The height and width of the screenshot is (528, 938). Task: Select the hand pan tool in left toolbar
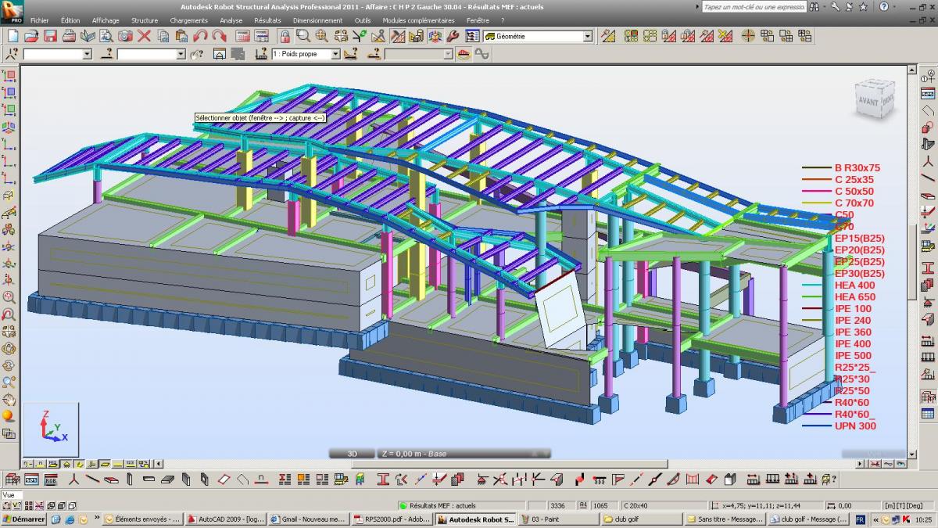click(x=9, y=399)
